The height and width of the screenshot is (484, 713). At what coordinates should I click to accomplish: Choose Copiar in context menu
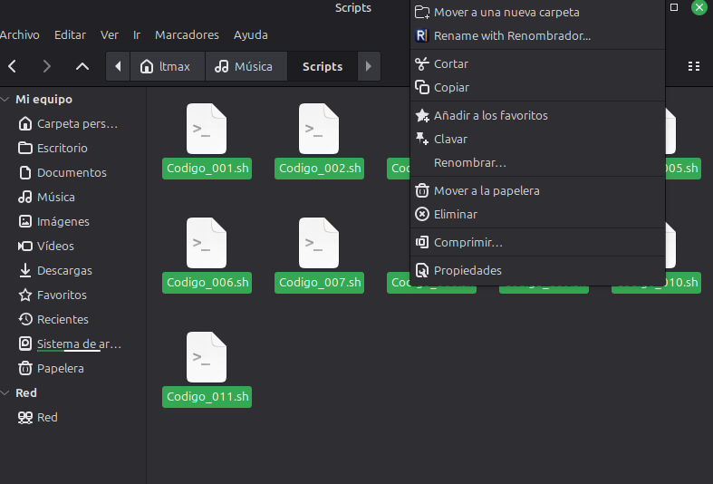click(537, 88)
